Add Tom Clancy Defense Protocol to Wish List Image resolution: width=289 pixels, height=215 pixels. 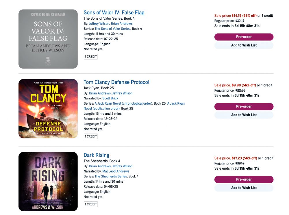(244, 115)
